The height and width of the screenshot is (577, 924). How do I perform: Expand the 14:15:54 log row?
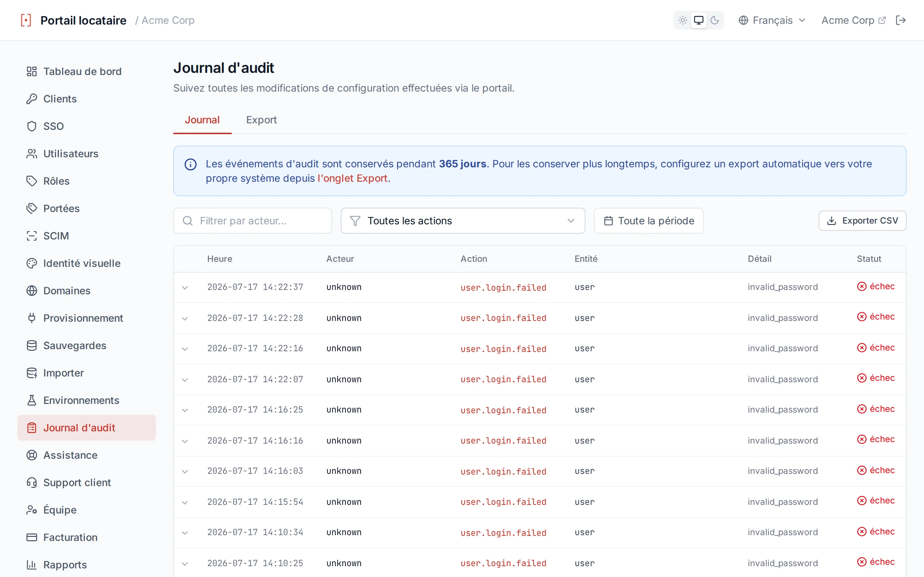(185, 502)
